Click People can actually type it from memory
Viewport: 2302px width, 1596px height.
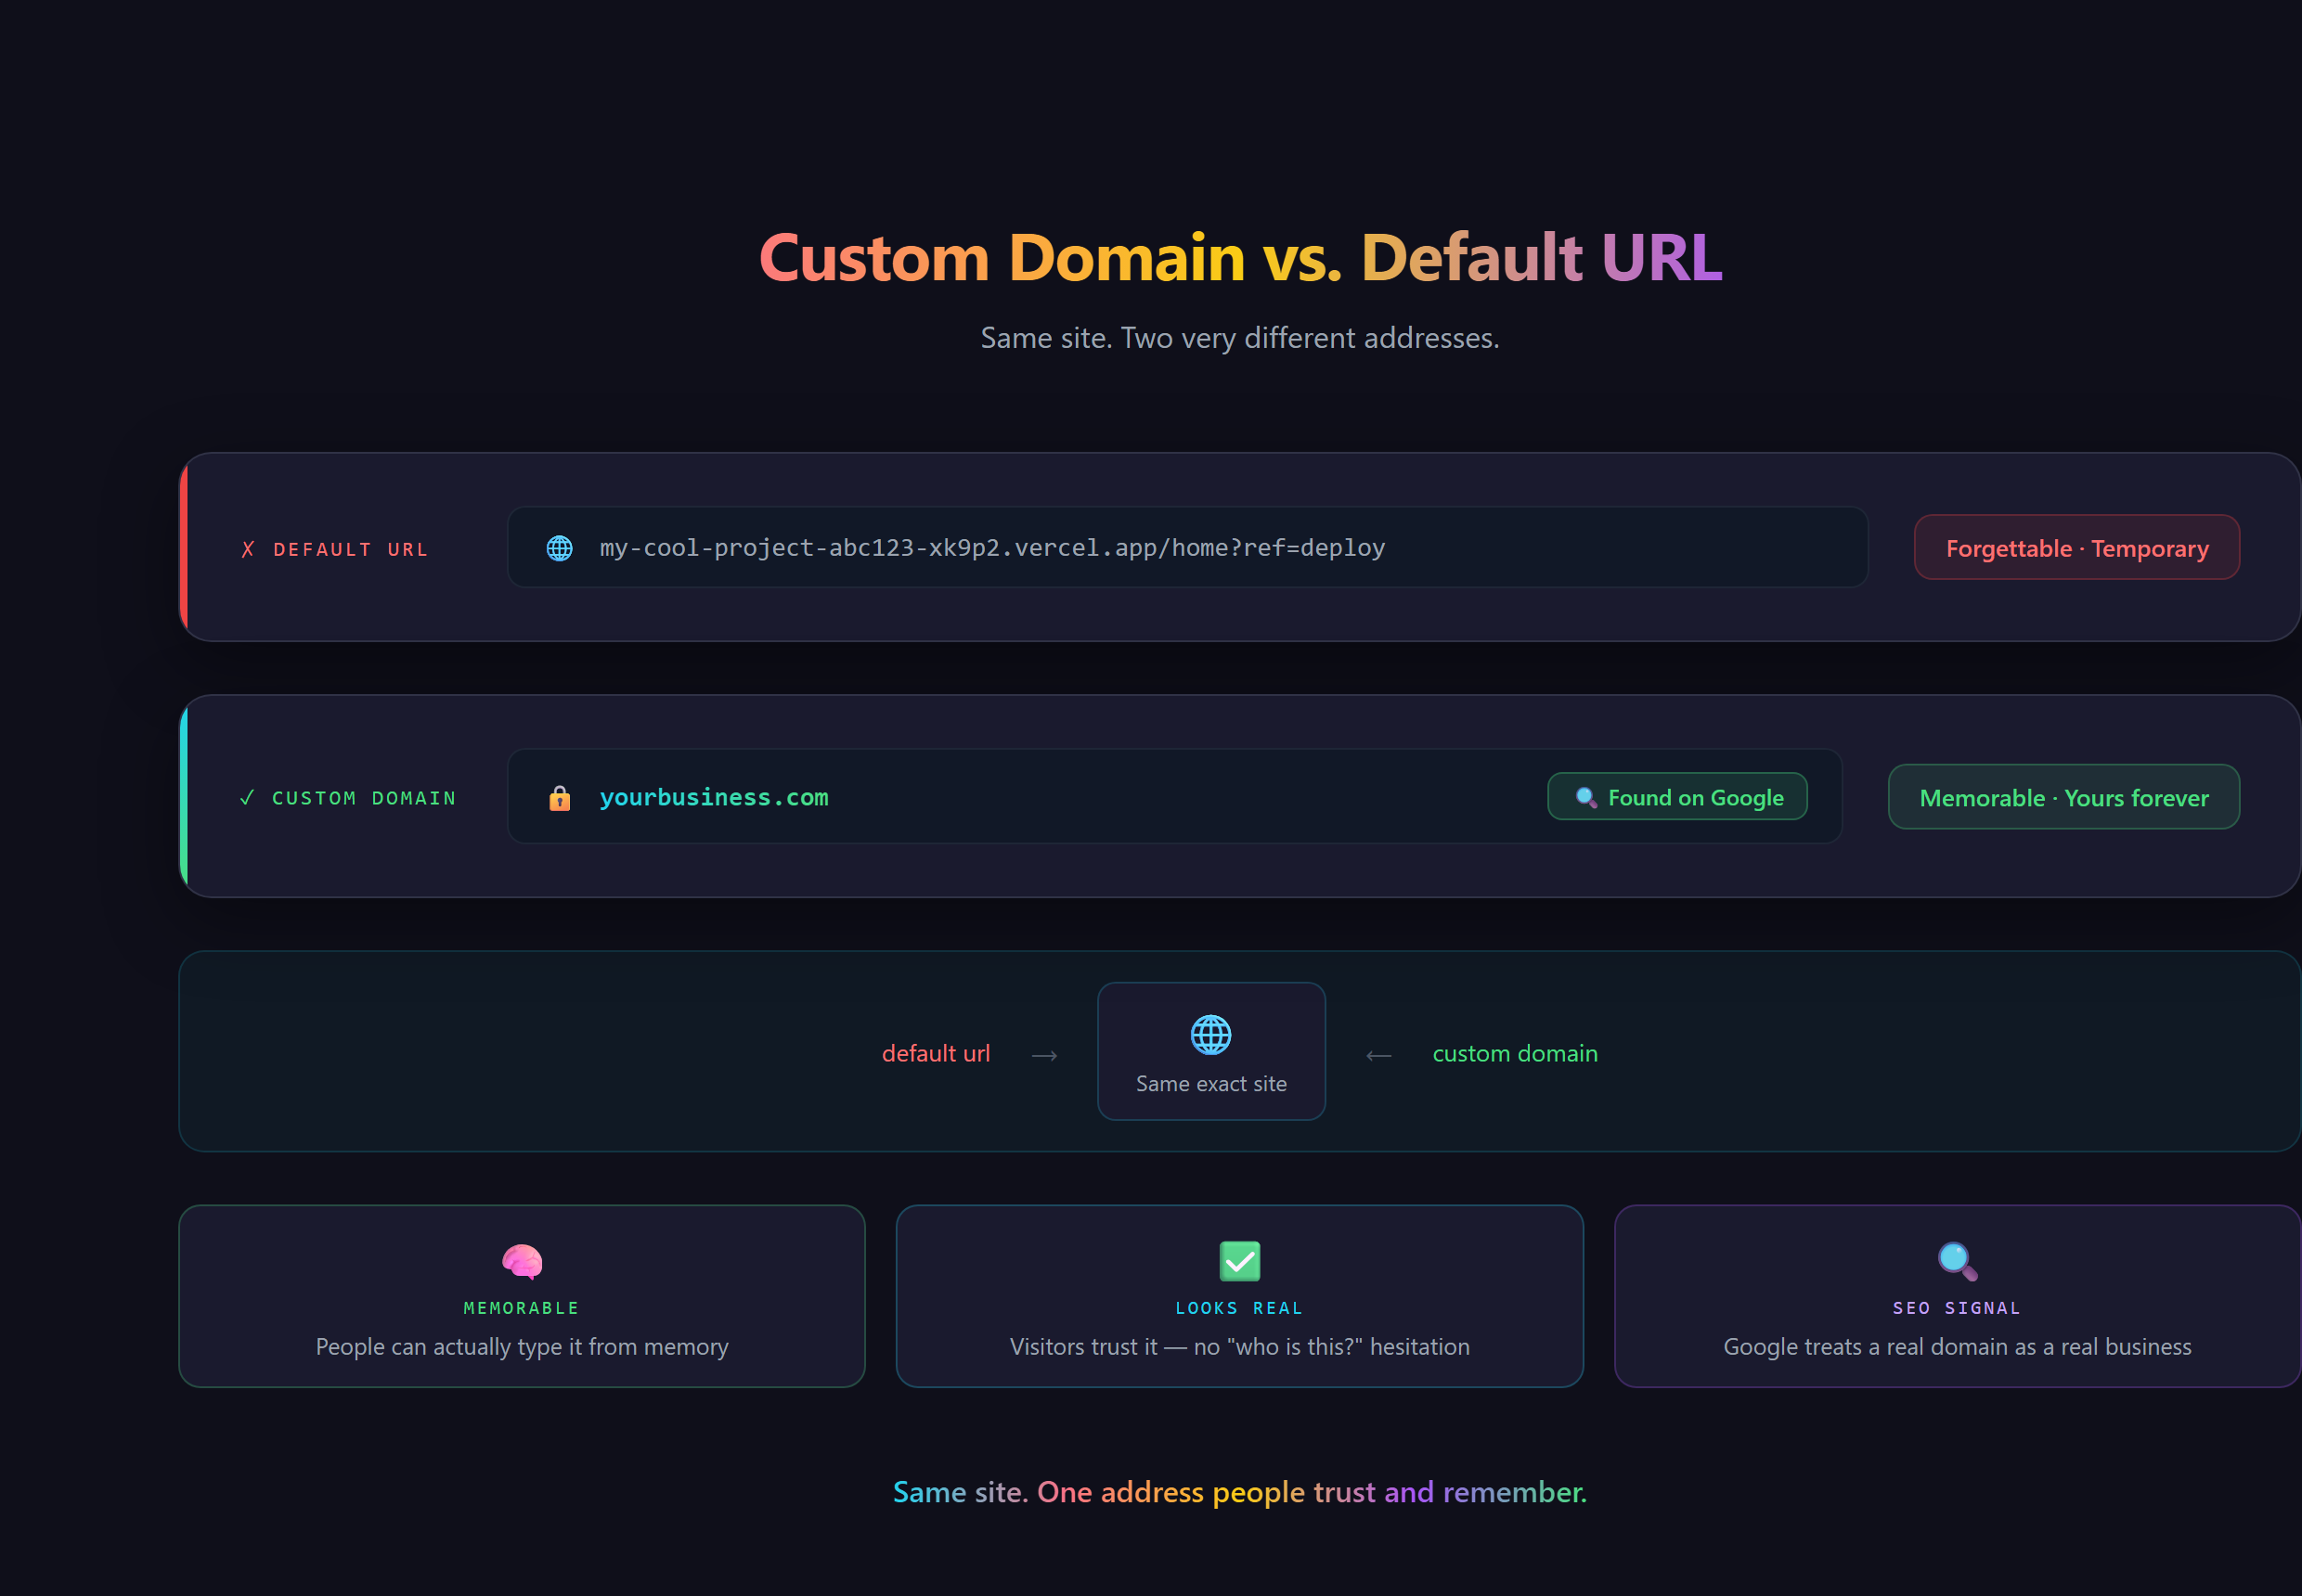click(523, 1347)
